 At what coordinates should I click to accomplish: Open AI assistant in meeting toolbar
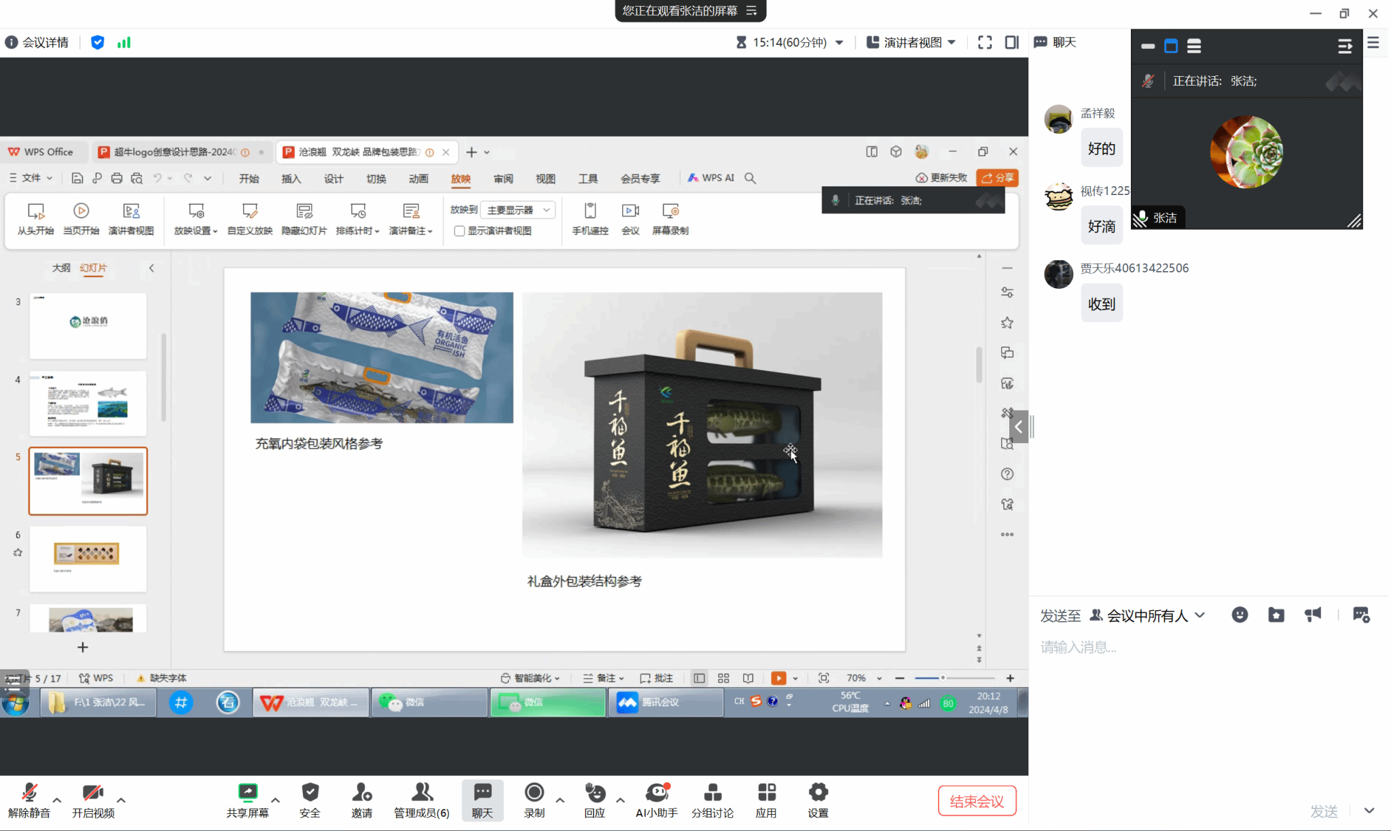(x=656, y=800)
